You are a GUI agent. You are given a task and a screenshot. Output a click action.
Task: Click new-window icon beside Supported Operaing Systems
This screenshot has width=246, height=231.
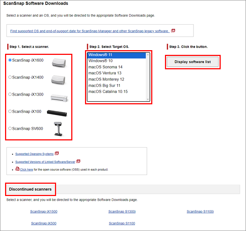[x=57, y=153]
